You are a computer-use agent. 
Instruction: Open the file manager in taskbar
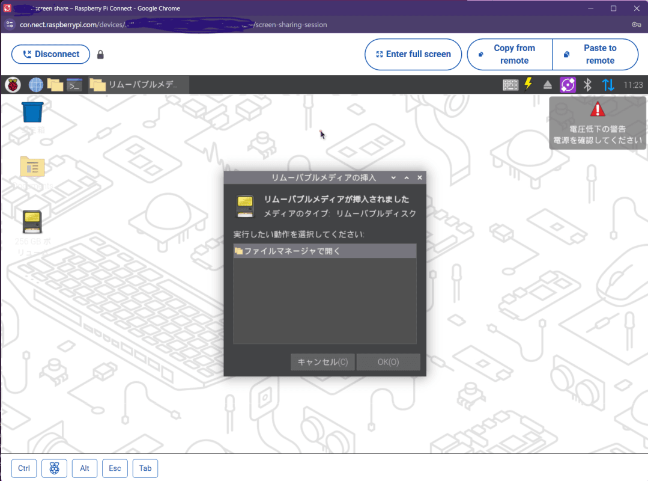(55, 85)
